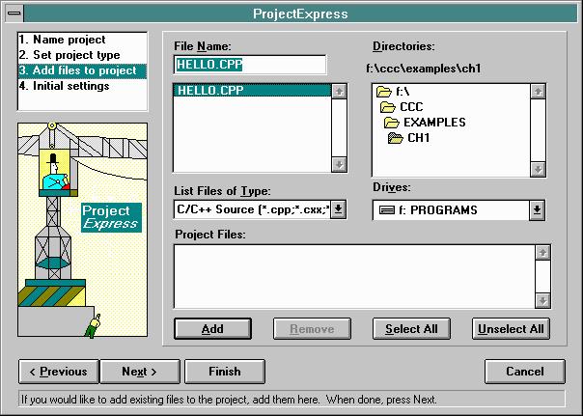Select the EXAMPLES folder
This screenshot has height=416, width=583.
point(425,123)
